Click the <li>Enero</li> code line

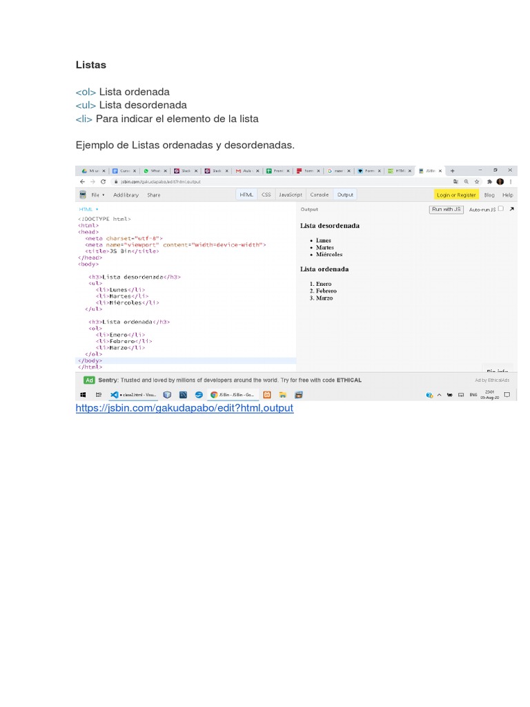pos(120,335)
